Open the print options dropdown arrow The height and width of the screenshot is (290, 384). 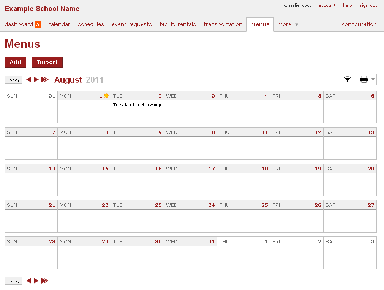click(x=373, y=79)
